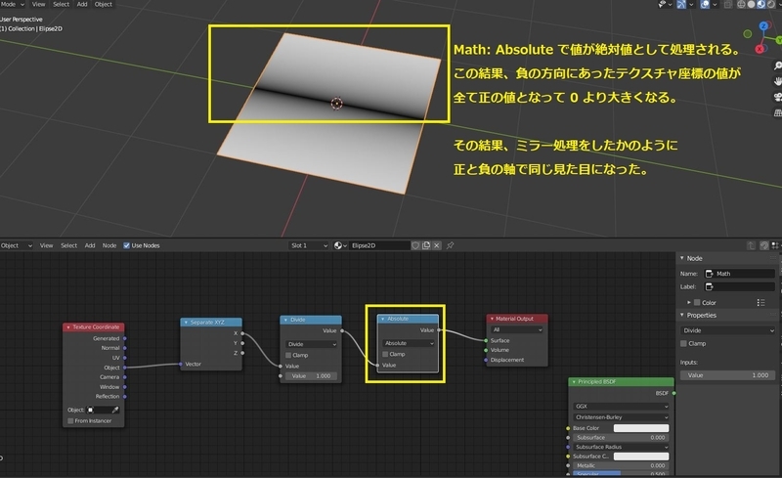Expand the Subsurface Radius dropdown
The width and height of the screenshot is (782, 478).
click(x=621, y=447)
